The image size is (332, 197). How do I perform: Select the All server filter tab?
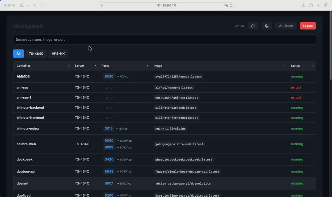tap(18, 54)
